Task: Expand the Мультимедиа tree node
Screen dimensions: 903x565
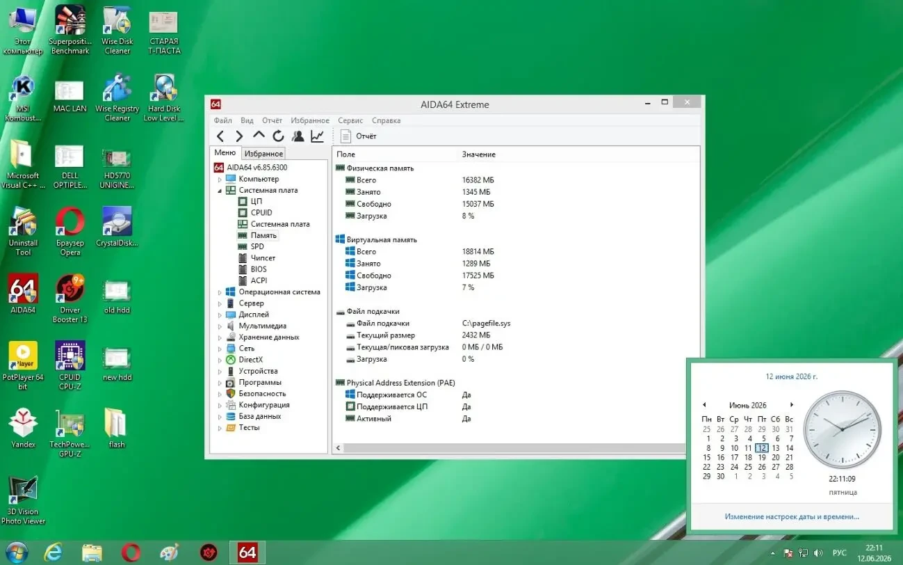Action: pyautogui.click(x=220, y=326)
